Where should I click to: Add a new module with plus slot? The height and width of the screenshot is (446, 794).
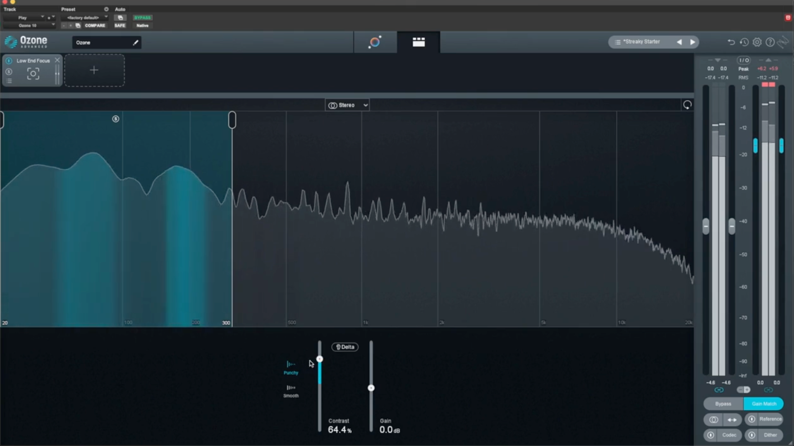pos(94,70)
